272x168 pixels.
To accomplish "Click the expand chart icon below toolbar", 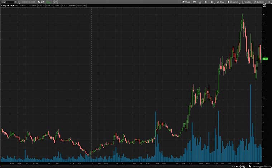I will 264,6.
